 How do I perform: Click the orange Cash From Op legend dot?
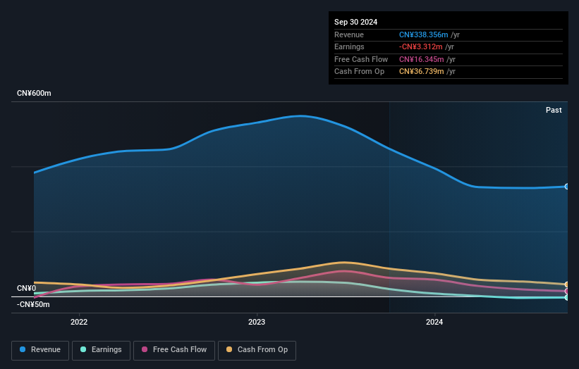click(x=229, y=349)
